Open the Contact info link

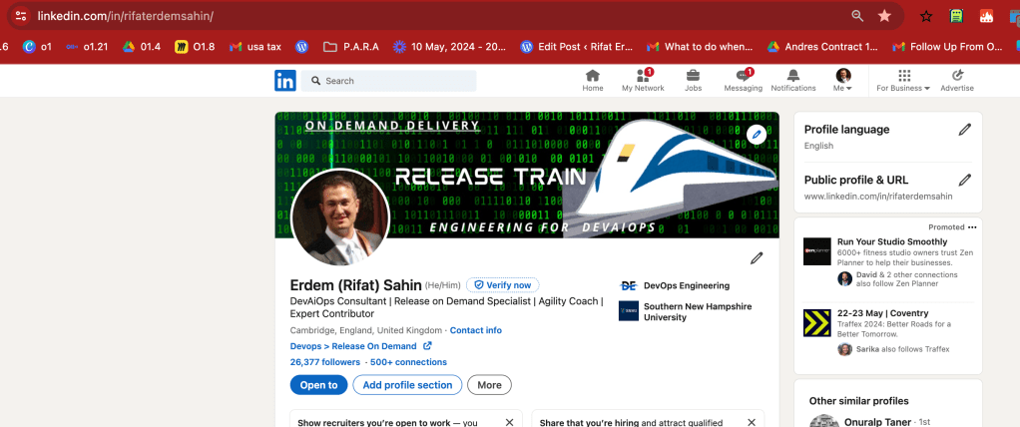(475, 330)
